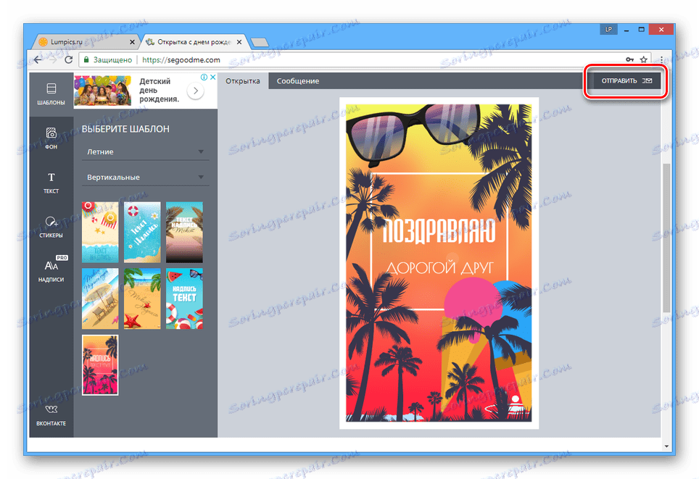Choose the beach umbrellas template thumbnail
This screenshot has width=699, height=479.
(x=100, y=232)
